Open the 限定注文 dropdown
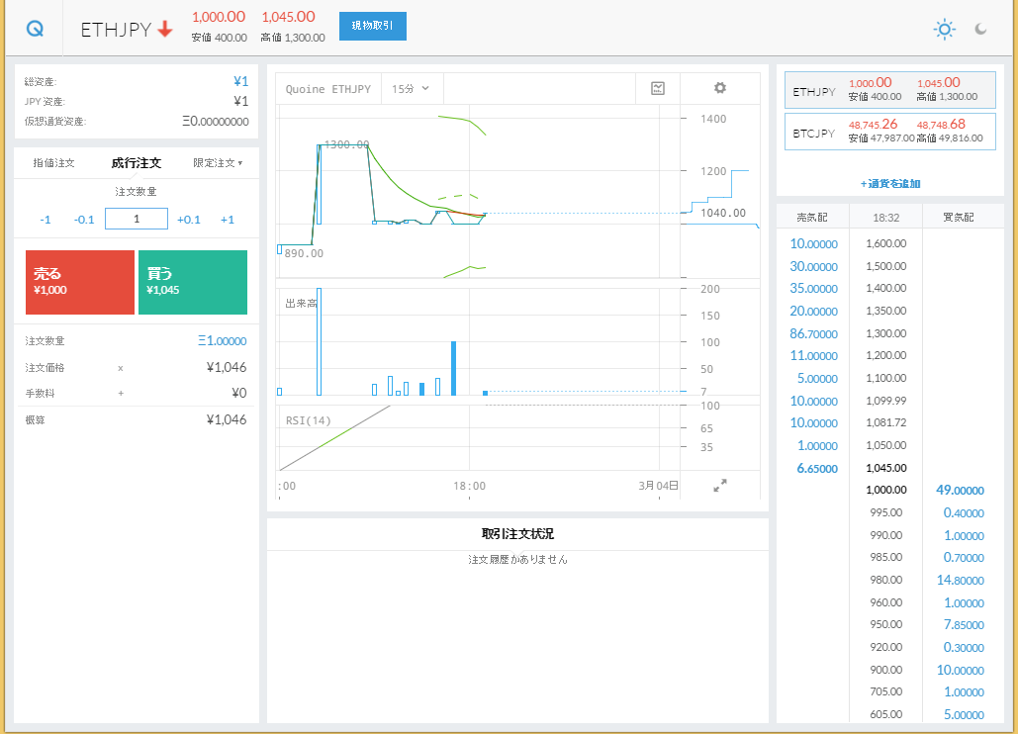The image size is (1018, 734). click(218, 163)
